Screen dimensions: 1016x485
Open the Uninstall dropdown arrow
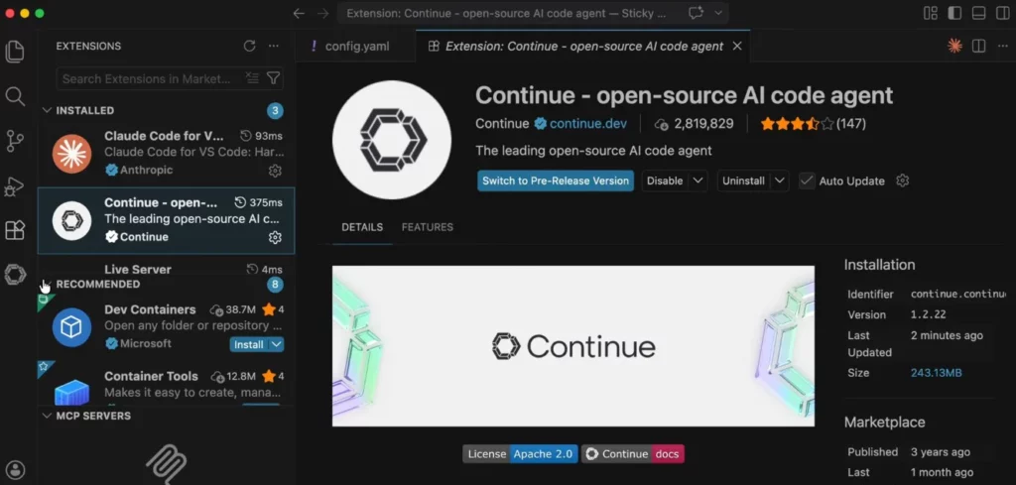pyautogui.click(x=780, y=181)
